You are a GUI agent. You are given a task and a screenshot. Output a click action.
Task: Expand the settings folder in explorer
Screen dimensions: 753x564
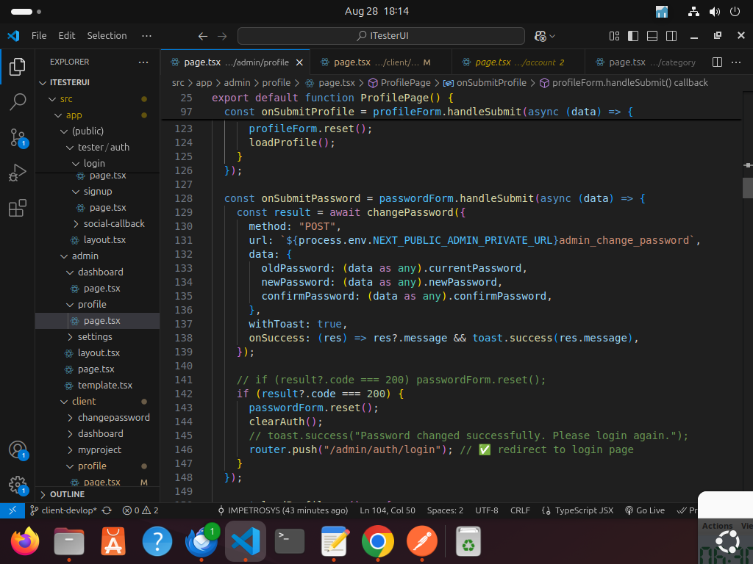95,336
